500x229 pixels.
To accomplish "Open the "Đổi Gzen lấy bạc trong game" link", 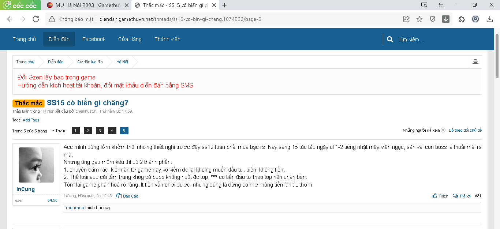I will [56, 77].
